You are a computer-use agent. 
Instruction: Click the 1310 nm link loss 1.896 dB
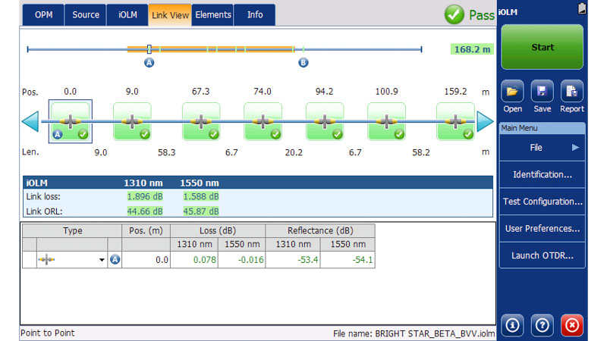[x=145, y=196]
